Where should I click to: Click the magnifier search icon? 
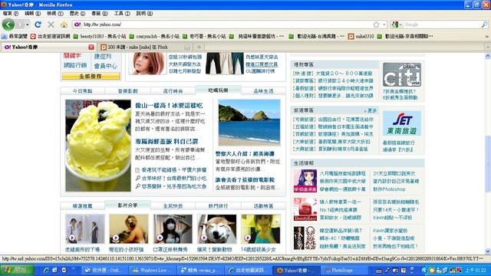484,25
